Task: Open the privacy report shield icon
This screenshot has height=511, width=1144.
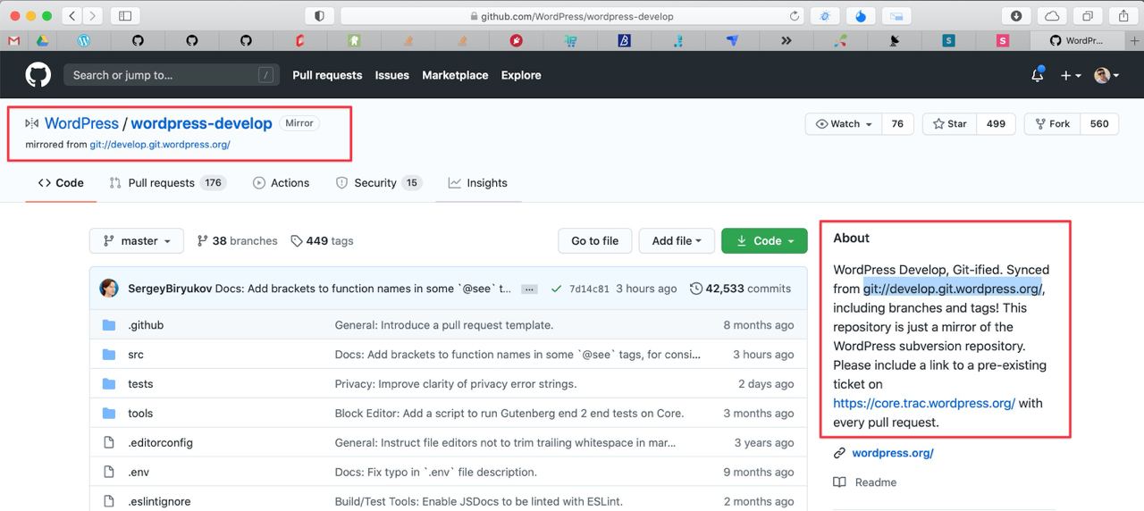Action: (x=319, y=16)
